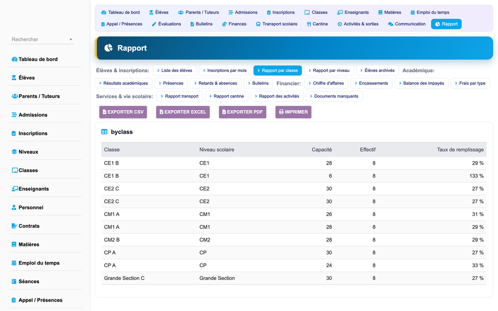498x311 pixels.
Task: Open Documents manquants report
Action: pyautogui.click(x=334, y=96)
